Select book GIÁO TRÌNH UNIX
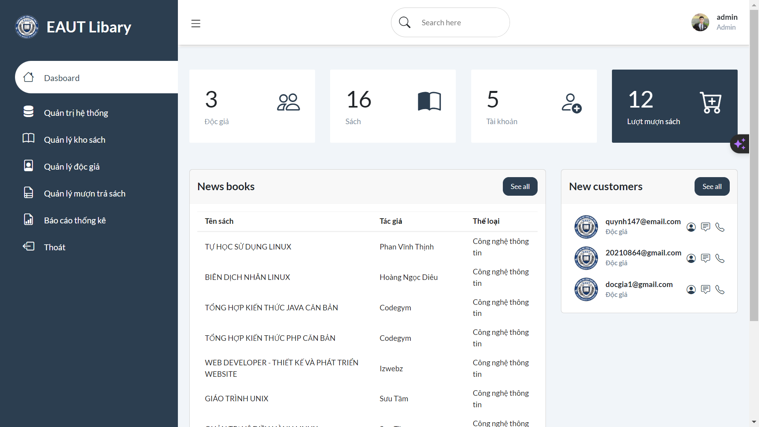This screenshot has width=759, height=427. point(236,399)
